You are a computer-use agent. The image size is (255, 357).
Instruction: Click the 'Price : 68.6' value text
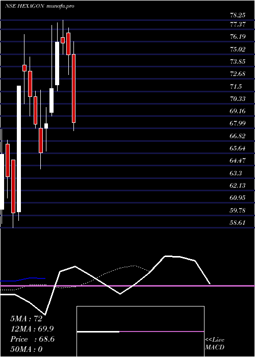[x=32, y=339]
